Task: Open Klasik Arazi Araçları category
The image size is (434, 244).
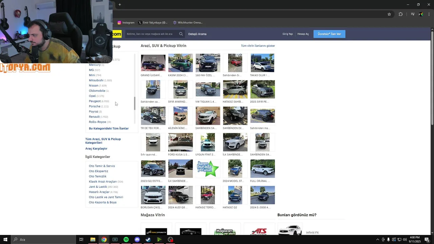Action: pyautogui.click(x=103, y=182)
